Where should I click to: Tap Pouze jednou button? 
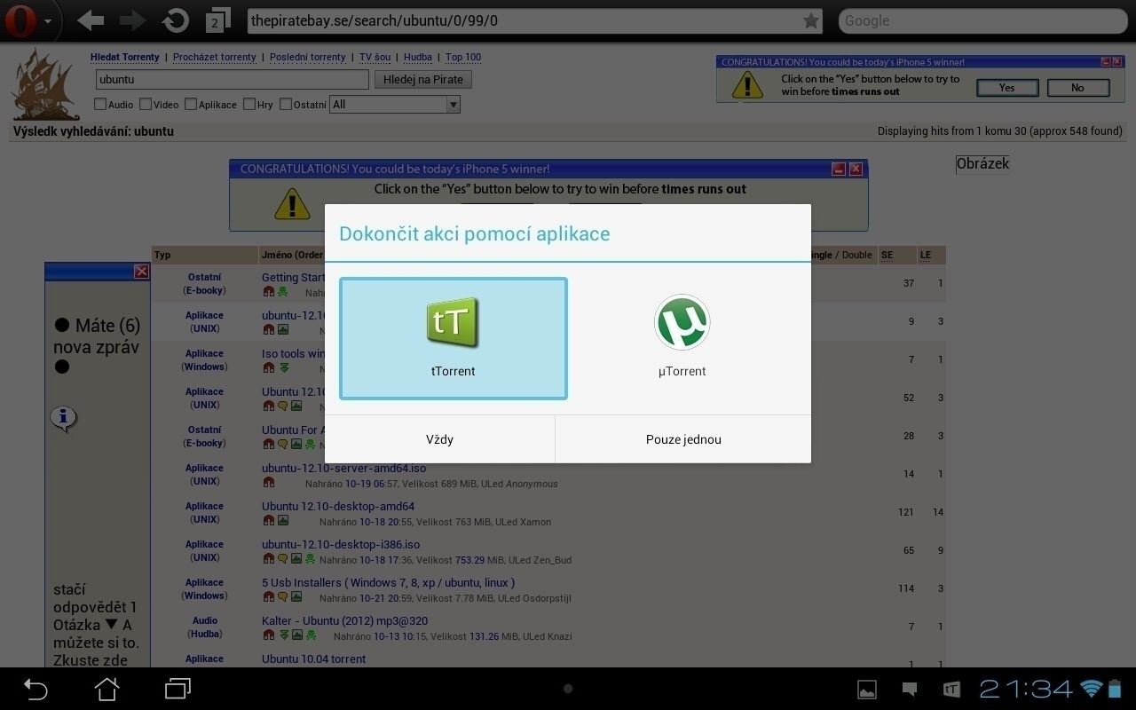683,439
